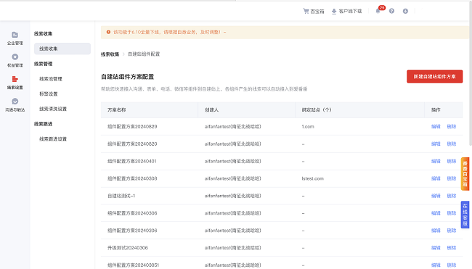
Task: Open 线索清洗设置 in the sidebar
Action: 53,109
